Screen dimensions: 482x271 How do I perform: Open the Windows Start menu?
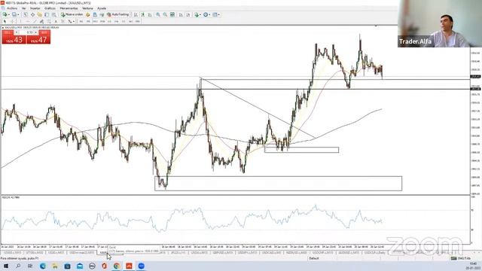click(x=6, y=266)
